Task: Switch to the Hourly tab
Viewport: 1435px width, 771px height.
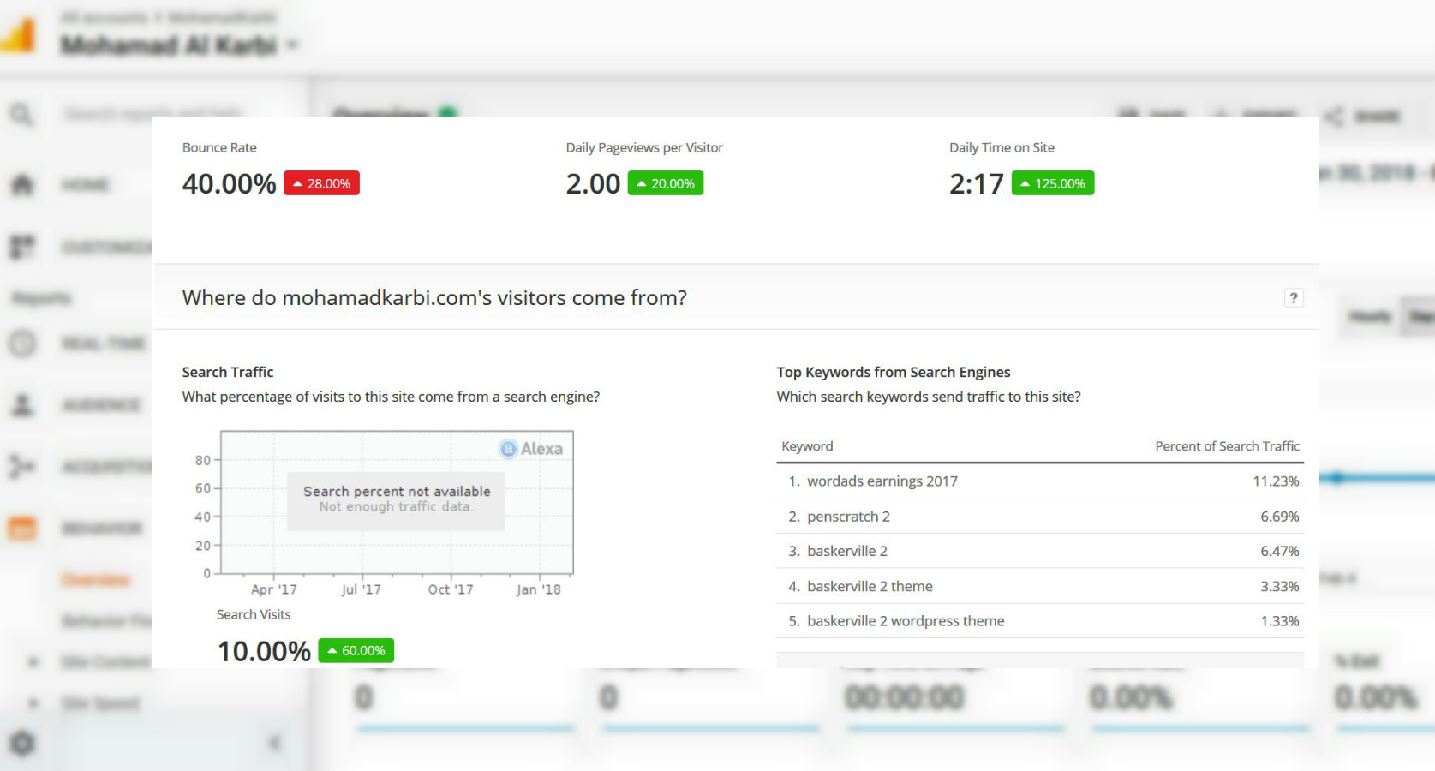Action: [x=1371, y=316]
